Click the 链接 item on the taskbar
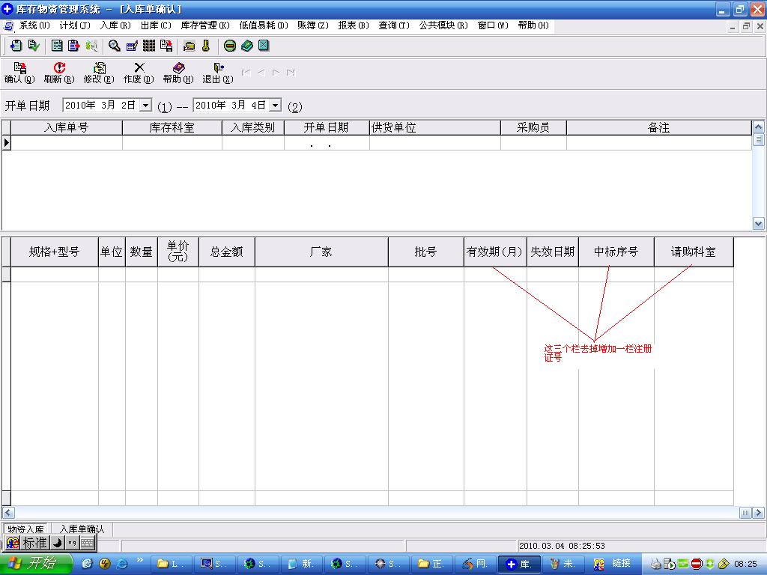This screenshot has width=767, height=575. [x=622, y=564]
